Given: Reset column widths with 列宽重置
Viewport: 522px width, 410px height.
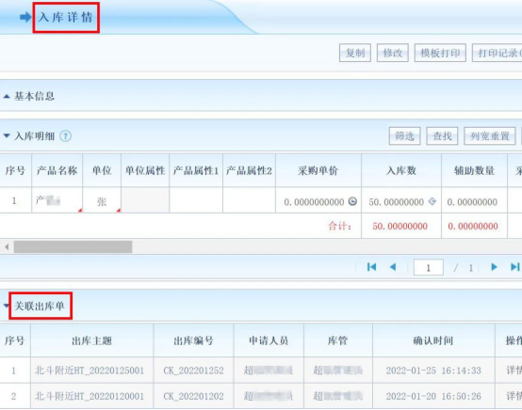Looking at the screenshot, I should pos(490,136).
